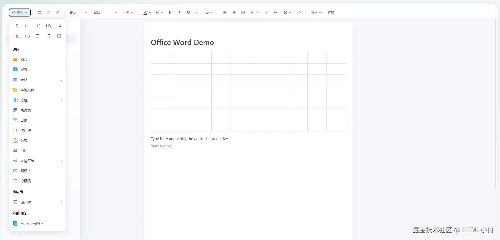This screenshot has height=240, width=500.
Task: Insert a task checkbox from toolbar
Action: coord(243,13)
